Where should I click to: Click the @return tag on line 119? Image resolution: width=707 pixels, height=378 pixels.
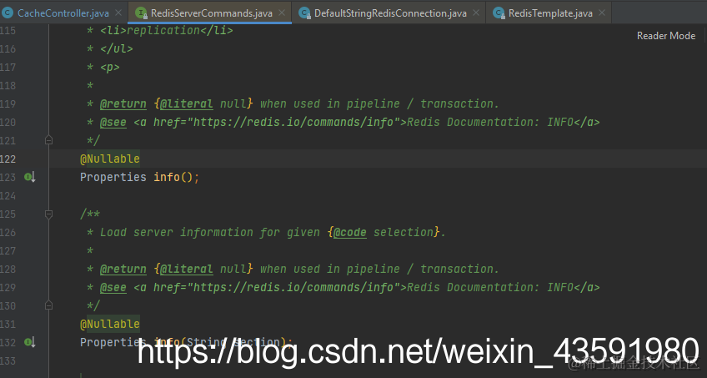123,103
